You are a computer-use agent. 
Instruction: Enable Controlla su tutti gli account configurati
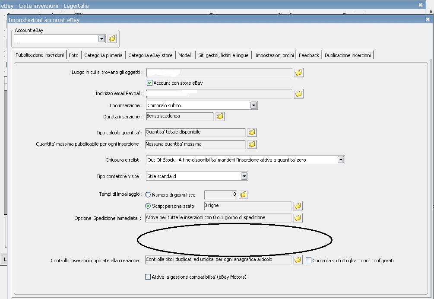308,260
